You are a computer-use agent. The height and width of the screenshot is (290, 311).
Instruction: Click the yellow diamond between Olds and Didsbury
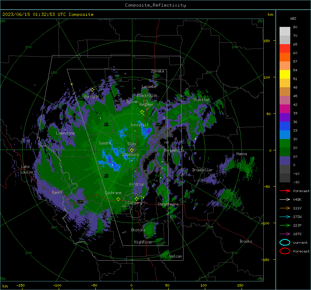132,150
